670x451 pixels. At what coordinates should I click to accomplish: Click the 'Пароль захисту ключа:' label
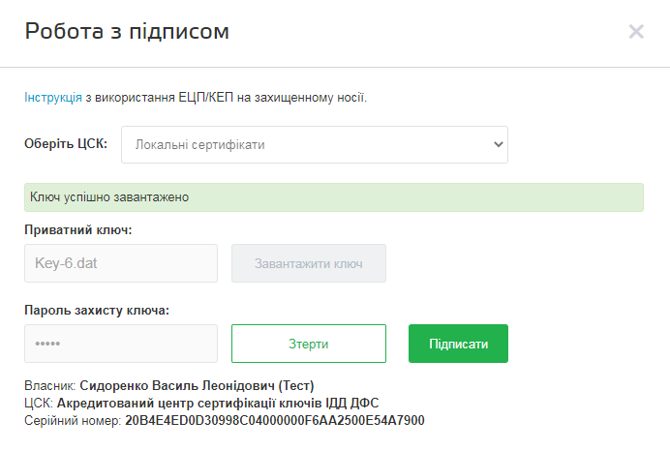coord(97,310)
